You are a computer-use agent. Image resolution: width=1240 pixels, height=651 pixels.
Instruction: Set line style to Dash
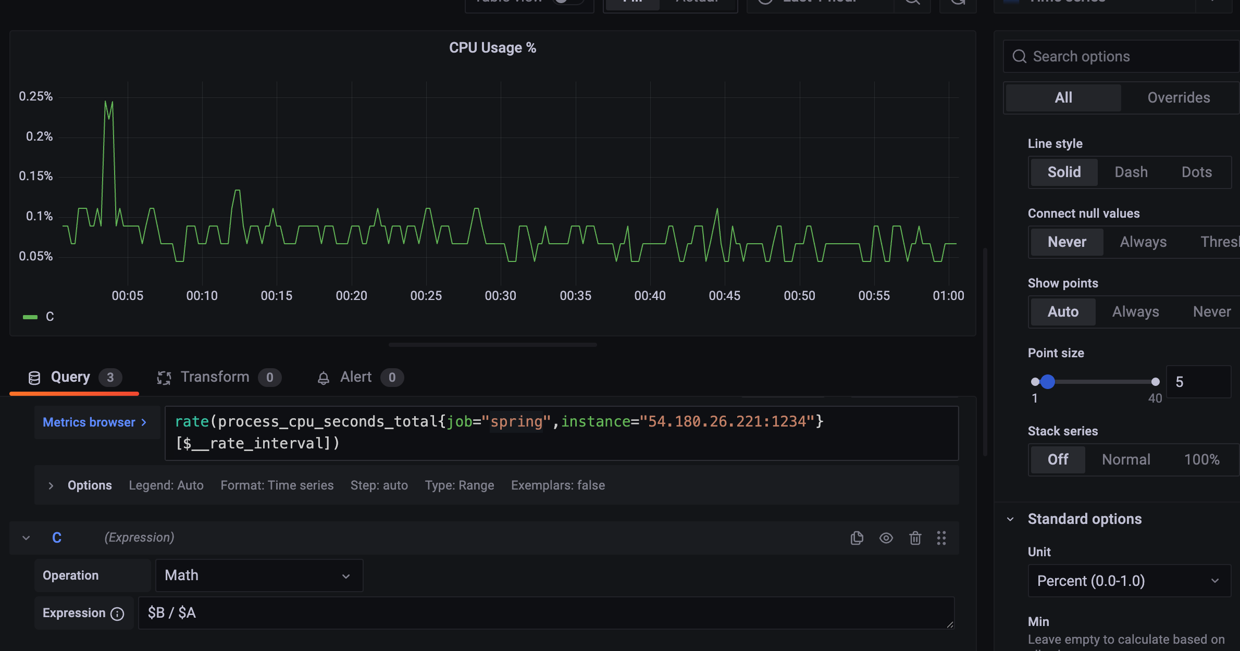[x=1131, y=172]
